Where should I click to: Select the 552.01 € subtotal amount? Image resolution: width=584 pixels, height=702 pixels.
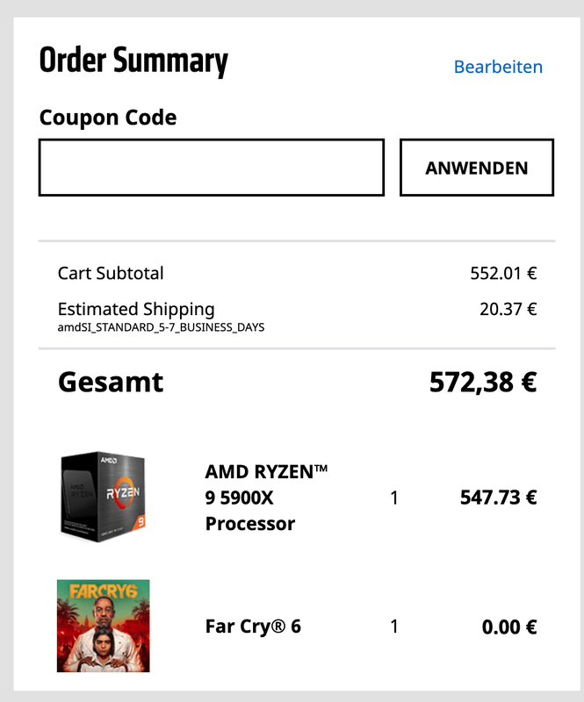(x=503, y=273)
